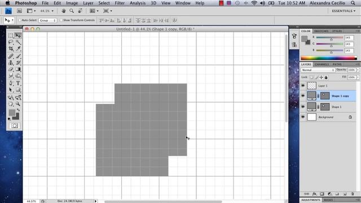
Task: Select the Move tool in toolbox
Action: click(x=18, y=36)
